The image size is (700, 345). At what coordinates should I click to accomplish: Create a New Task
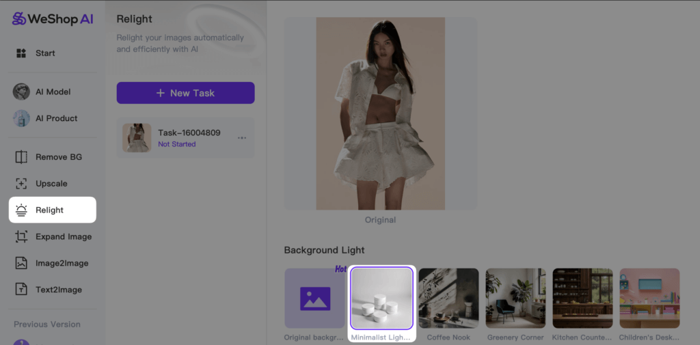click(x=186, y=93)
